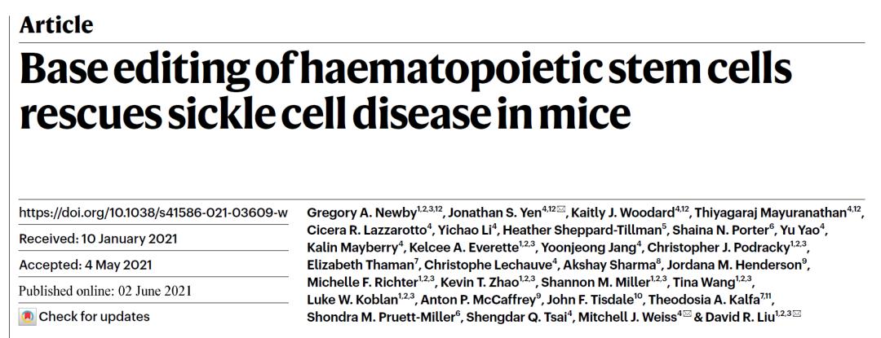Click author Theodosia A. Kalfa

tap(720, 300)
